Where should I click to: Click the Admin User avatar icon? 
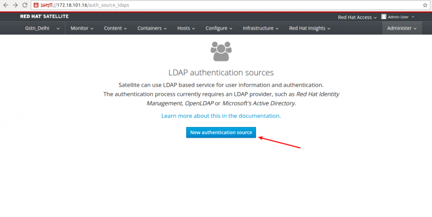(384, 17)
